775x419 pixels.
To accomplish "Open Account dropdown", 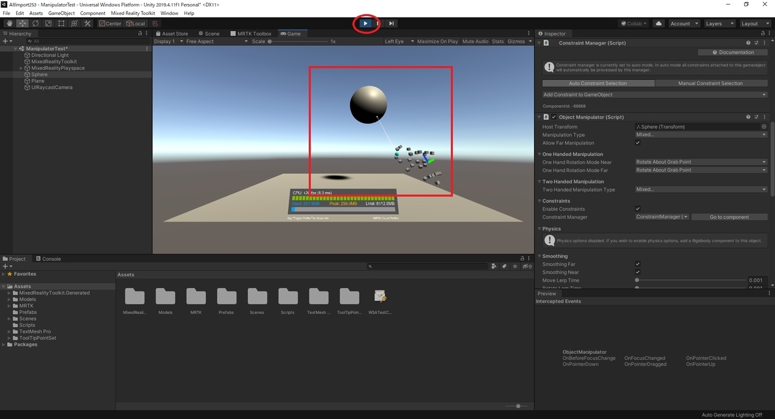I will pos(684,24).
